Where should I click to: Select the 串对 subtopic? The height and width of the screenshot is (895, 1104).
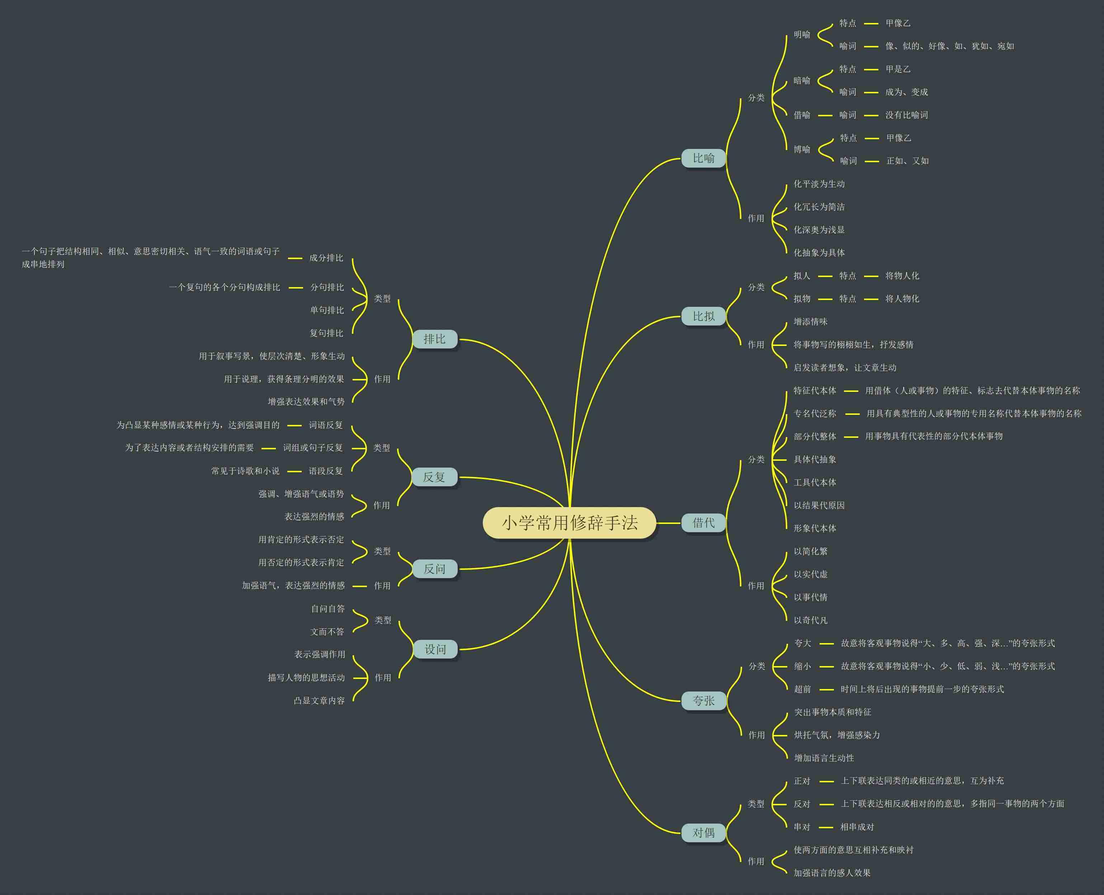coord(802,827)
